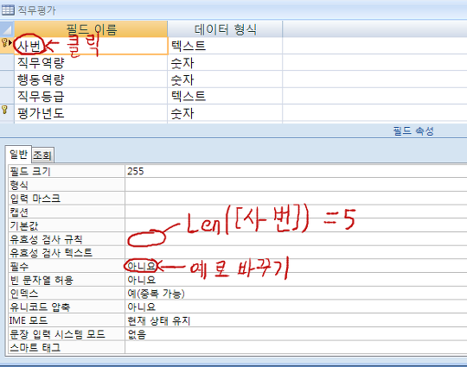The image size is (467, 367).
Task: Open the 유니코드 압축 value 아니요
Action: point(296,307)
